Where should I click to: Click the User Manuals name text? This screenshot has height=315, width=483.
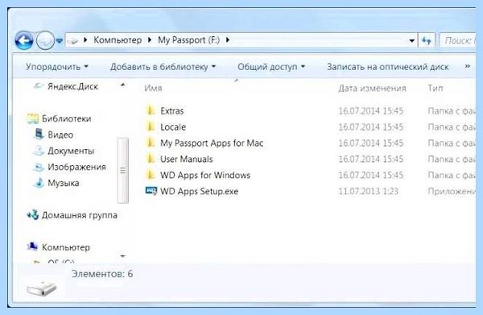pos(187,159)
